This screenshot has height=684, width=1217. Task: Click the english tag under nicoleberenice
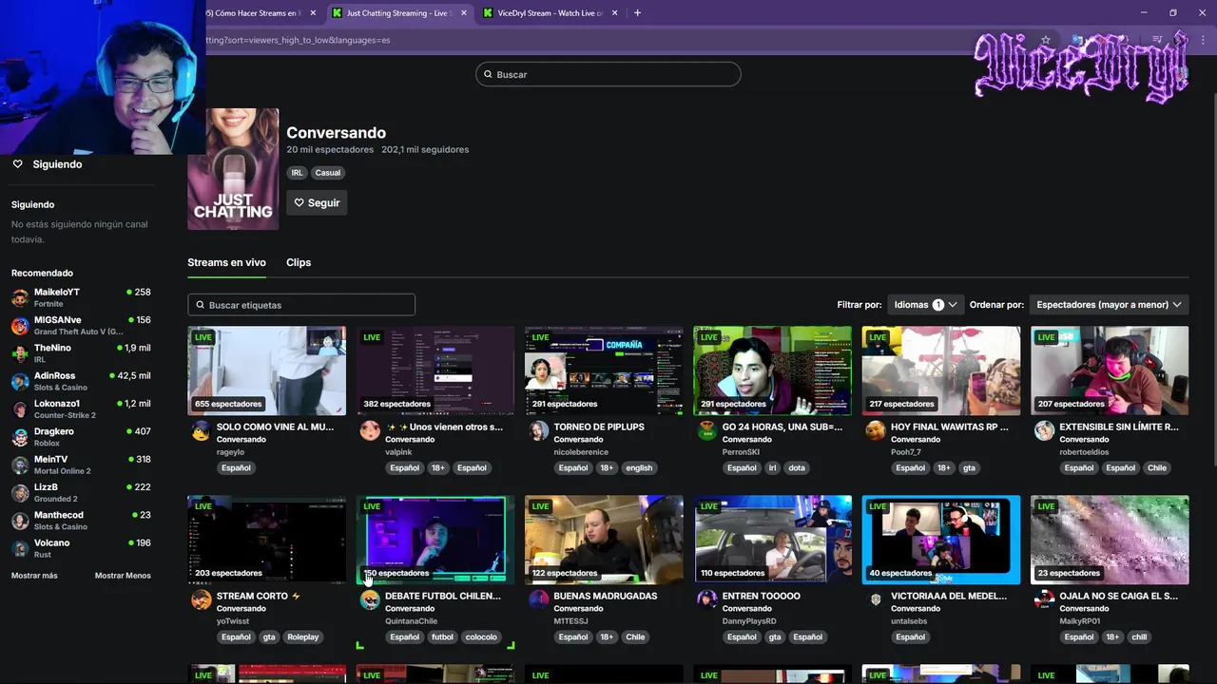(639, 467)
